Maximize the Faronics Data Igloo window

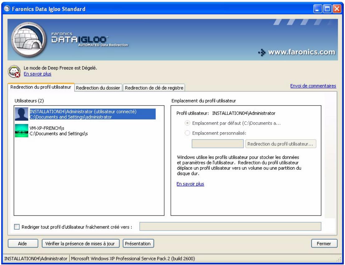tap(327, 9)
